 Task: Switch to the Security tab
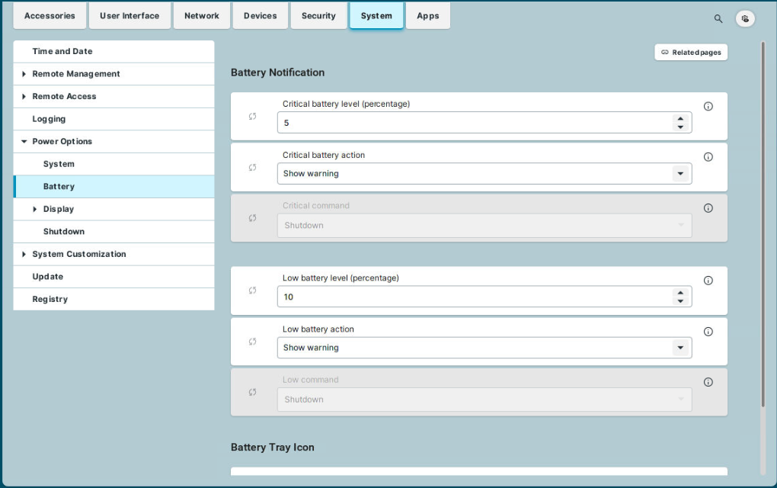[x=318, y=16]
